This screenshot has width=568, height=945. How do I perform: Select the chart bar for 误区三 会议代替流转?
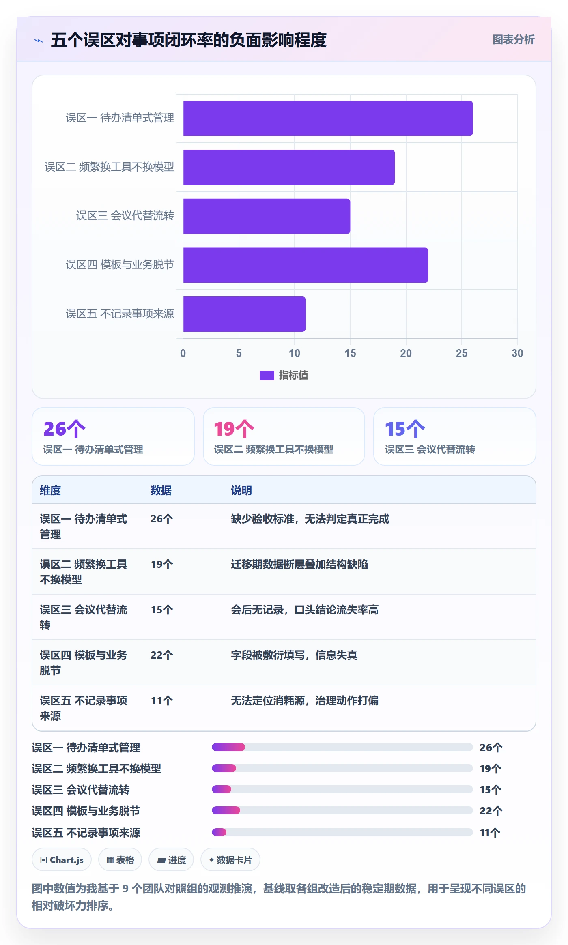coord(267,216)
